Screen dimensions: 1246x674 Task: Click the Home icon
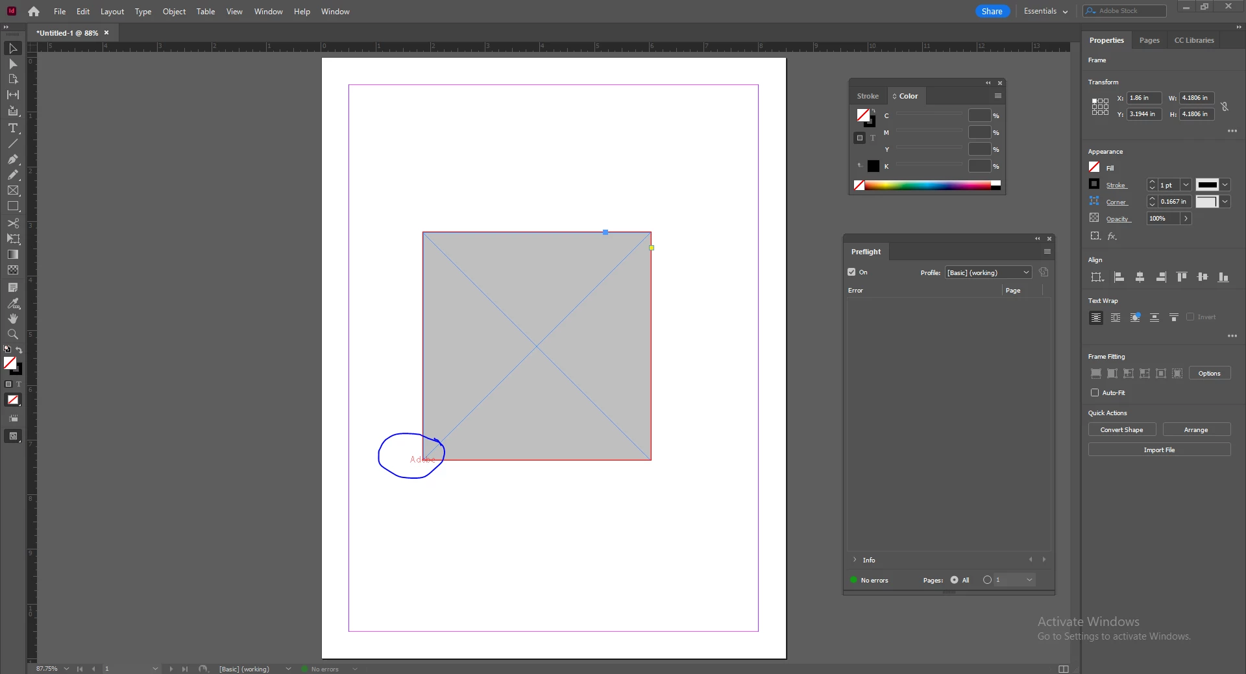(34, 11)
